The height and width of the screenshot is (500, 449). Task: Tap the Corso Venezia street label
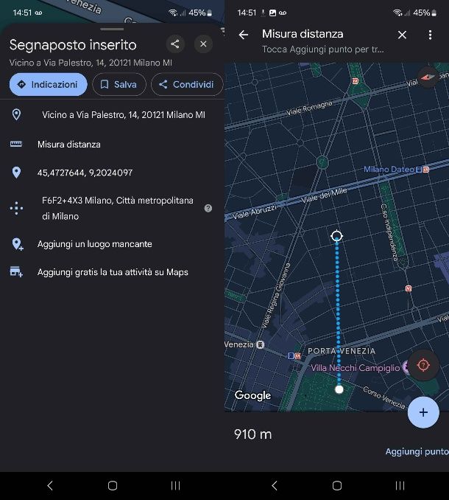pyautogui.click(x=384, y=397)
